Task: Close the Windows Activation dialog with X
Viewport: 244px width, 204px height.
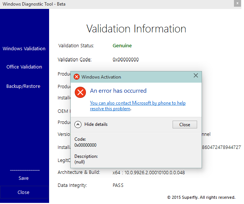Action: click(196, 76)
